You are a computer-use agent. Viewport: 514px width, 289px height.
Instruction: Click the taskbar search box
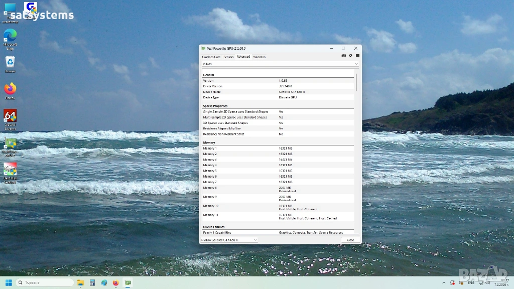(x=45, y=283)
